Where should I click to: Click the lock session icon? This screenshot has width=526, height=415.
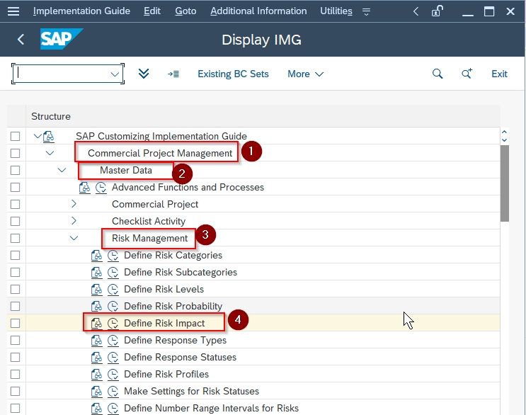(437, 11)
